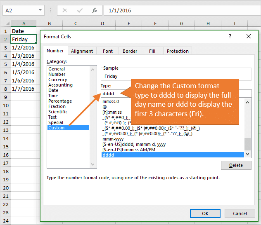The image size is (261, 225).
Task: Select cell with 1/4/2016
Action: [24, 64]
